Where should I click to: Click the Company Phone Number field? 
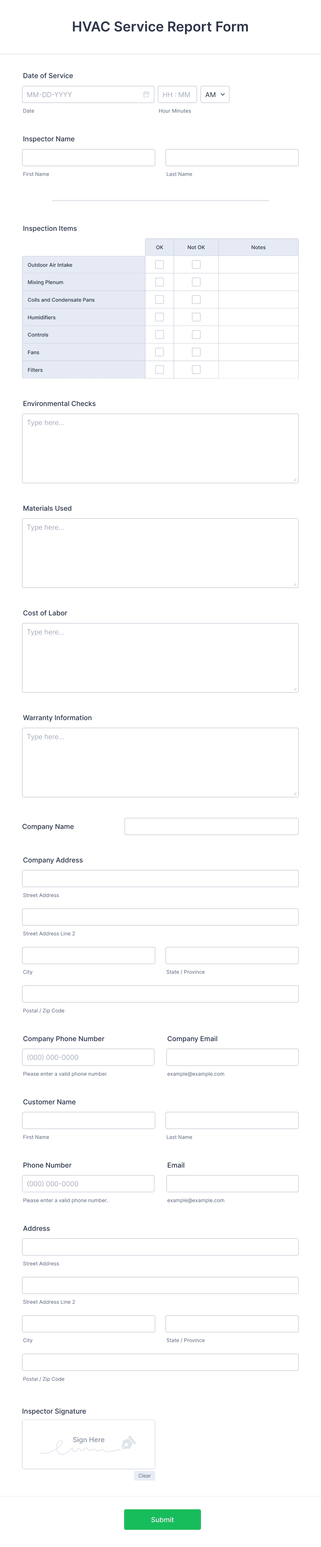coord(88,1057)
